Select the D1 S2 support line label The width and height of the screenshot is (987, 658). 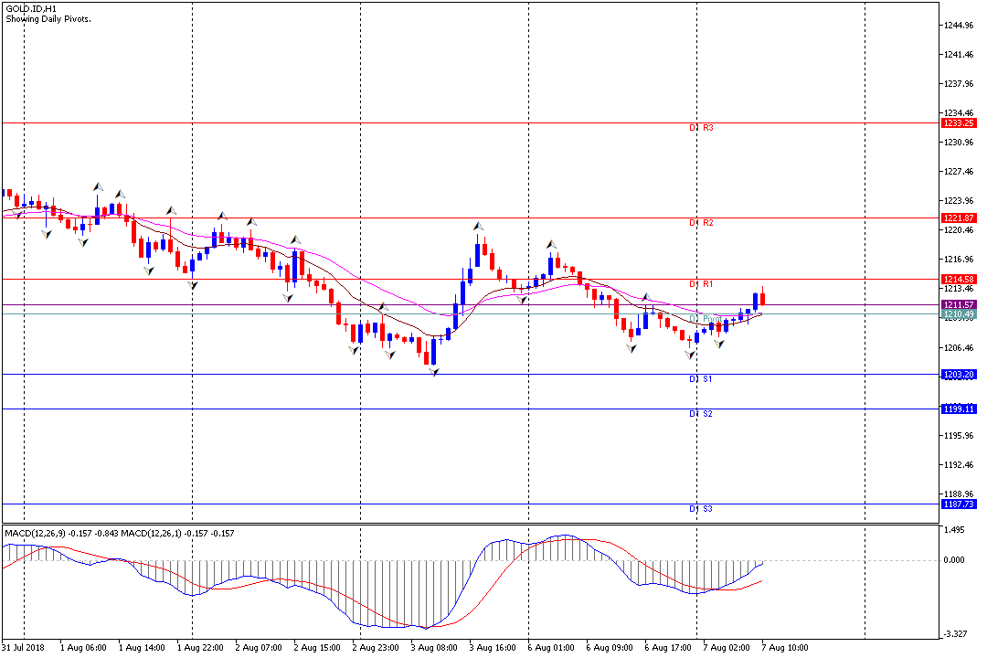click(x=701, y=414)
